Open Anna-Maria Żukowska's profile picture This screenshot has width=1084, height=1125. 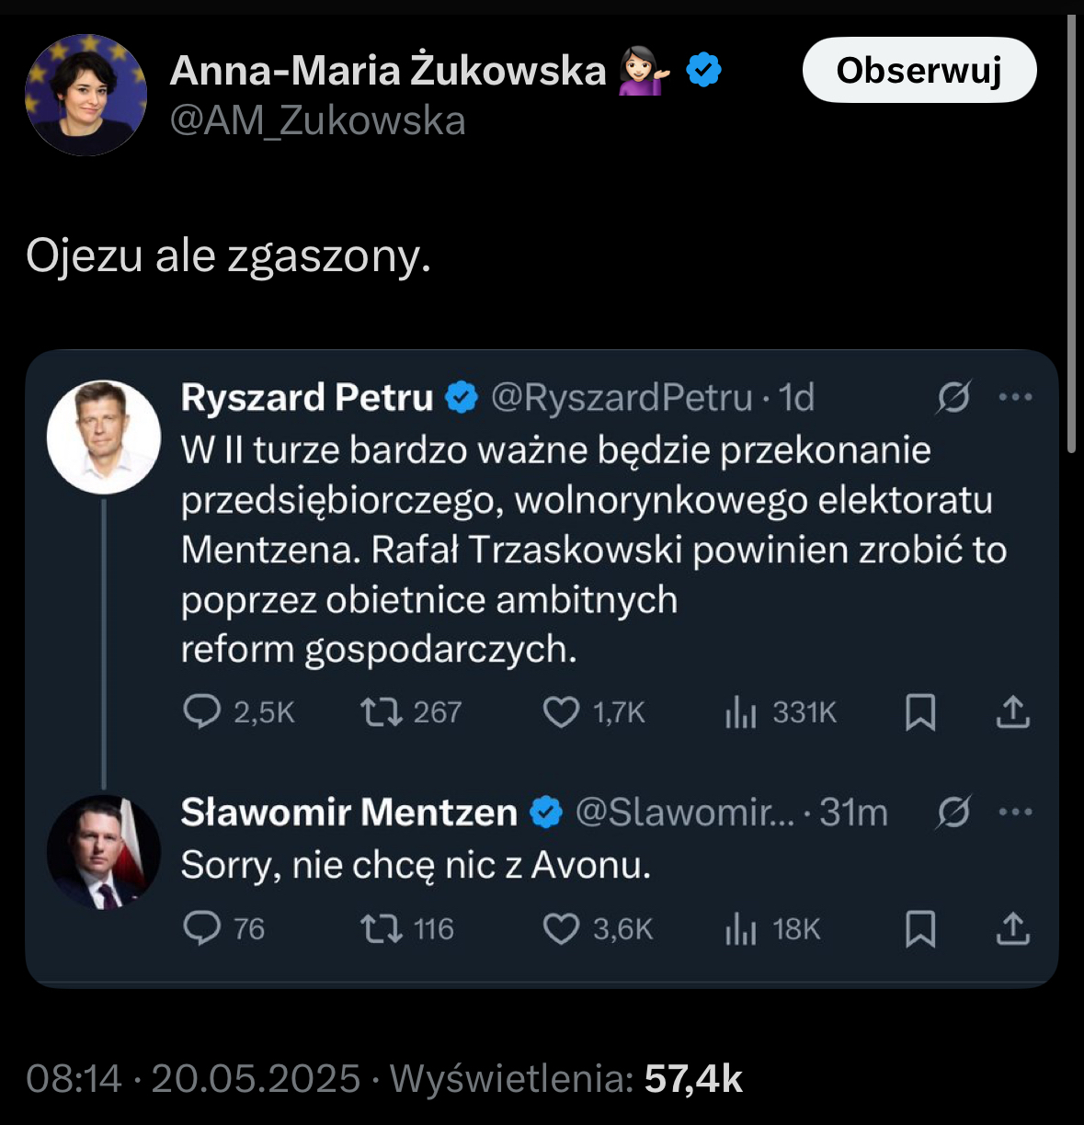[x=86, y=95]
